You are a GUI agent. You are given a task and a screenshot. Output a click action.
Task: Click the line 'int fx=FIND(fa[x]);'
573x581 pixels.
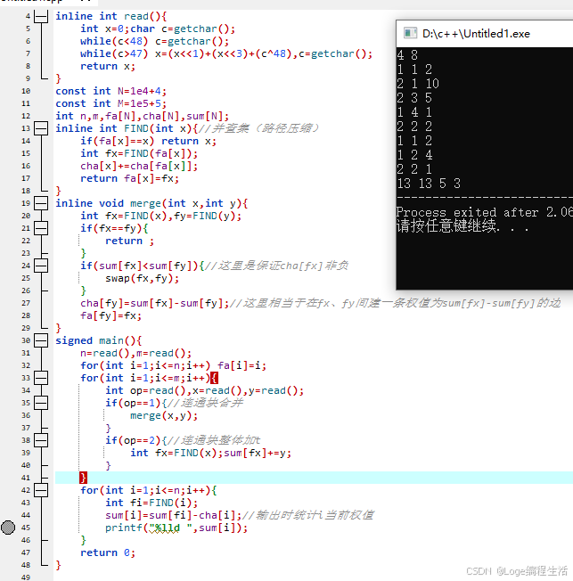click(139, 153)
